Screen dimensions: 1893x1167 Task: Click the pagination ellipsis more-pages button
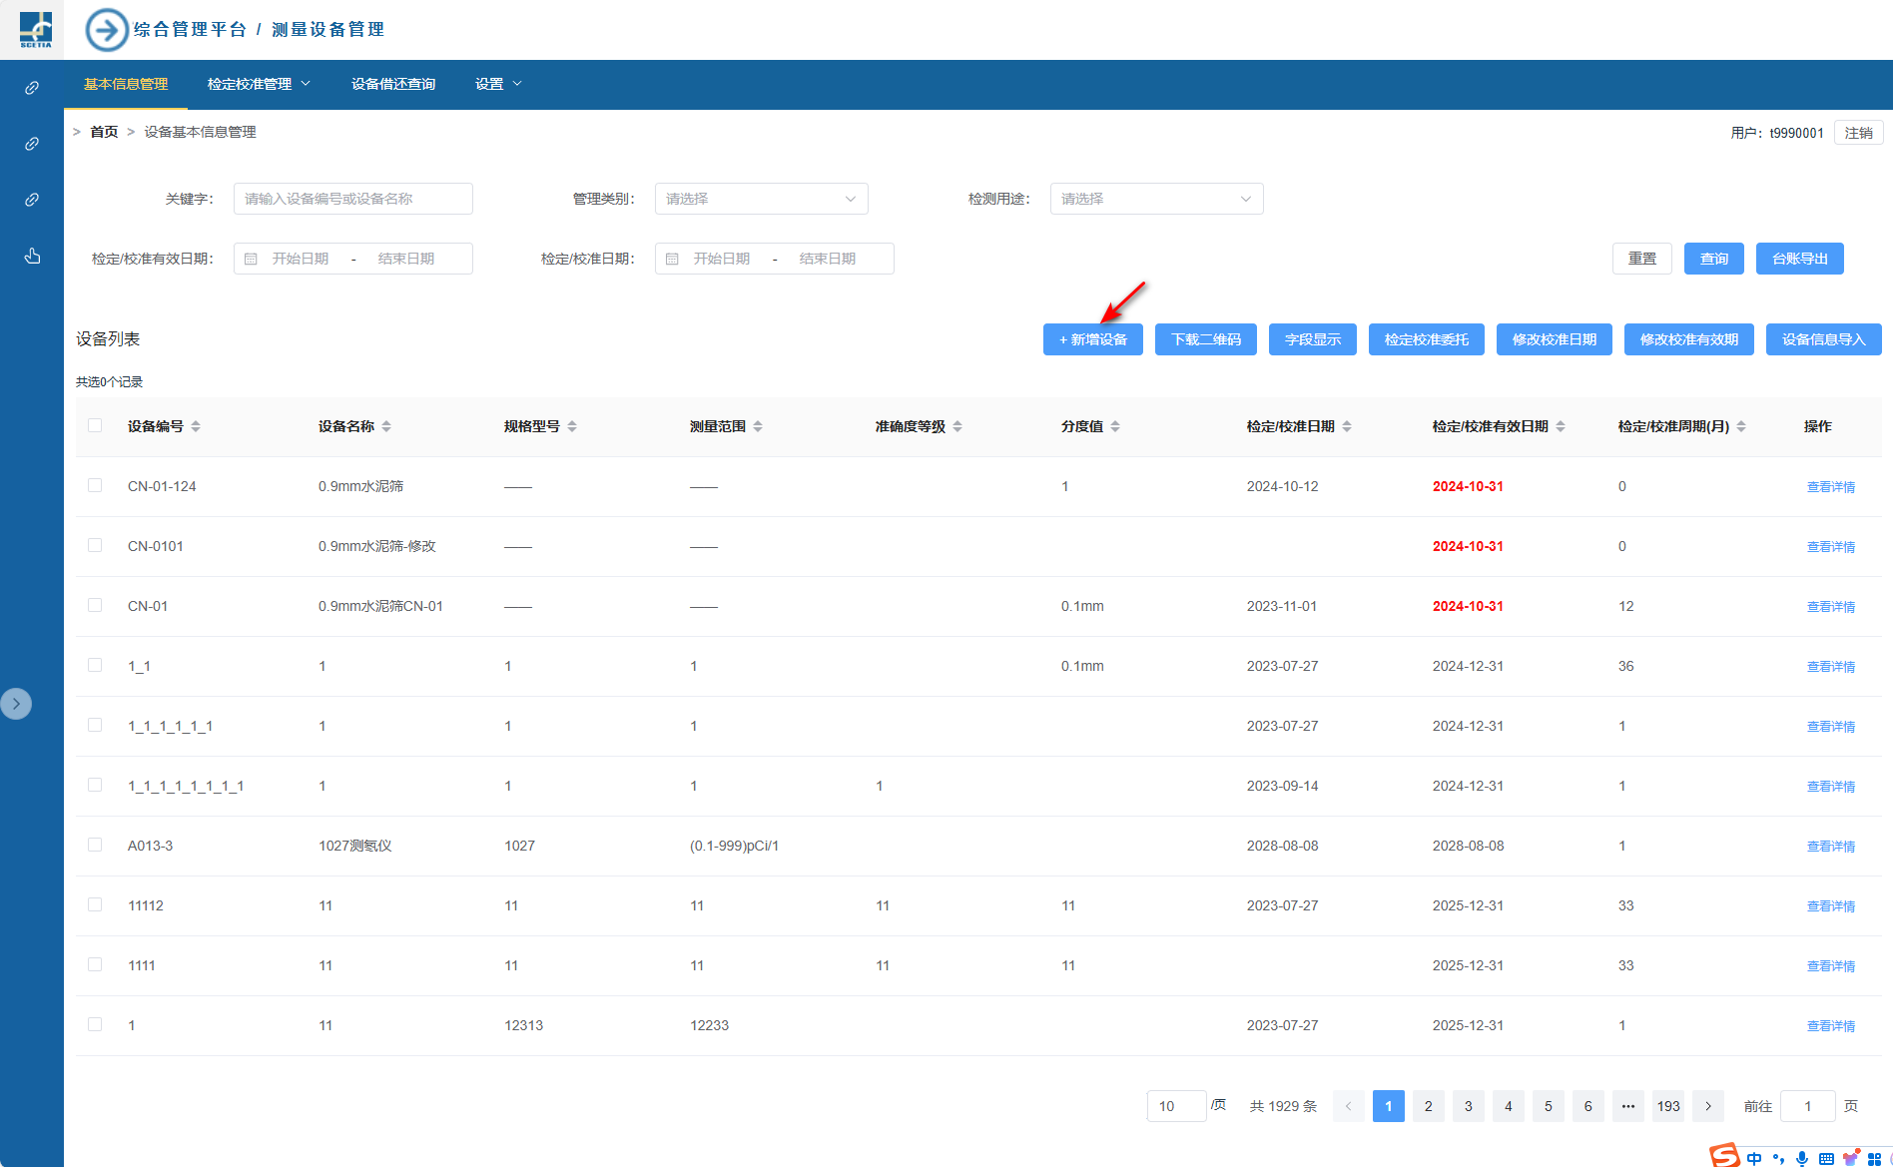[1628, 1106]
